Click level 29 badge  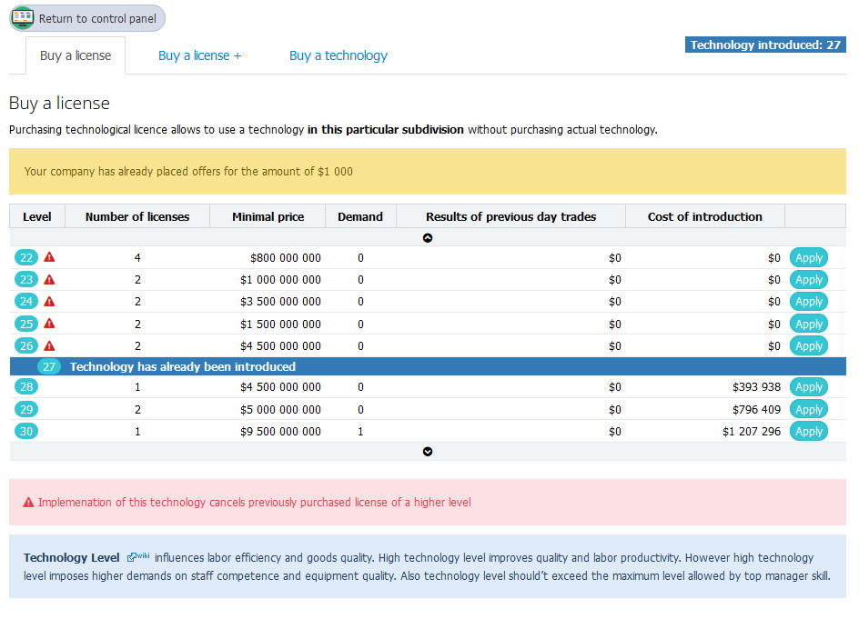[x=26, y=409]
